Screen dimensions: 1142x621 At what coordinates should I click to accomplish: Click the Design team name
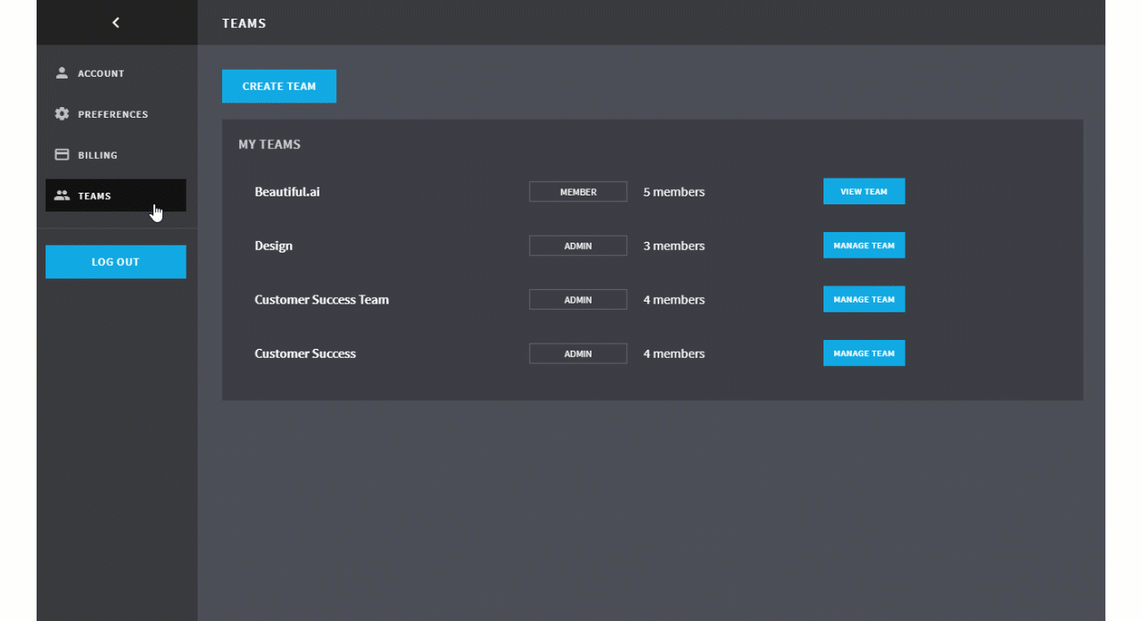click(273, 245)
